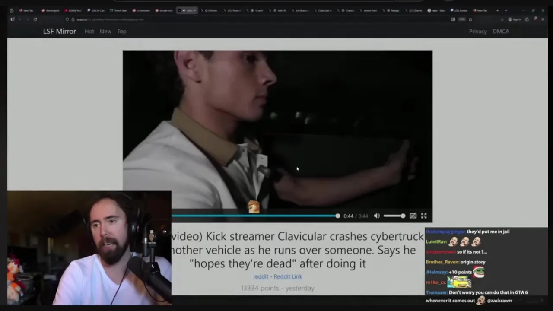Switch to the Clavicular X browser tab

point(323,10)
